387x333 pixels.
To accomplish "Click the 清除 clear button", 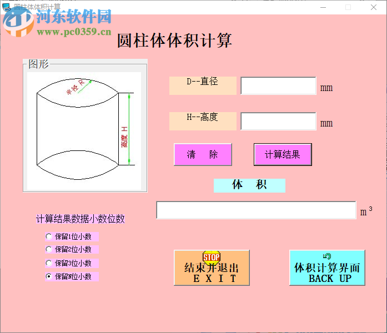I will (203, 154).
